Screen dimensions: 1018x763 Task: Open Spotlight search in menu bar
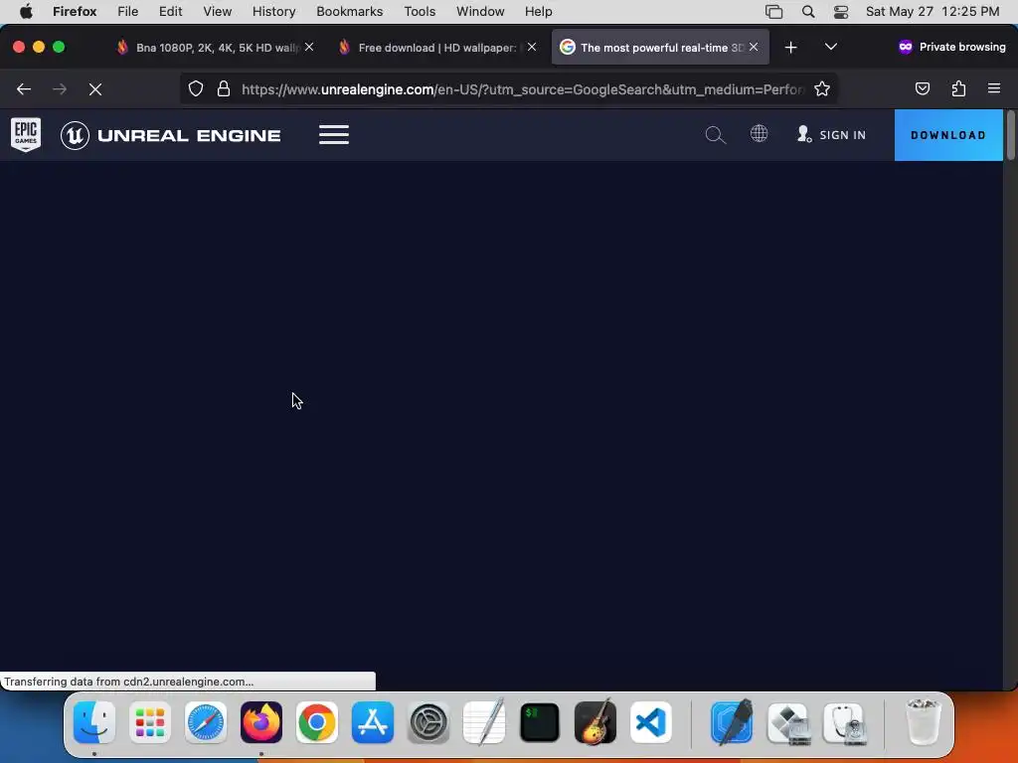(x=808, y=12)
